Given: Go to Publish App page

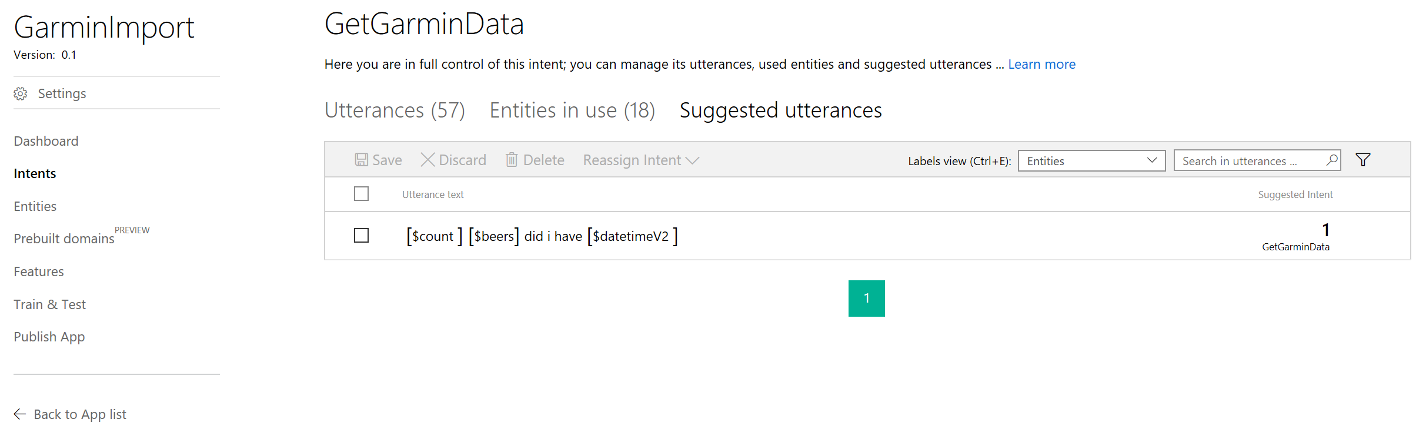Looking at the screenshot, I should tap(49, 337).
